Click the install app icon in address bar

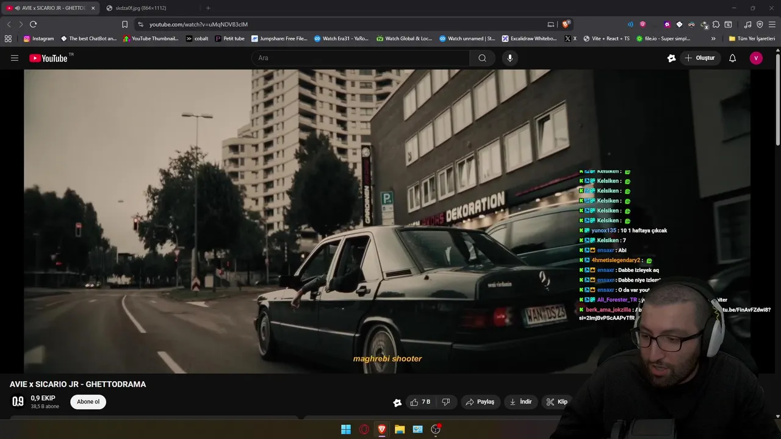click(x=550, y=24)
